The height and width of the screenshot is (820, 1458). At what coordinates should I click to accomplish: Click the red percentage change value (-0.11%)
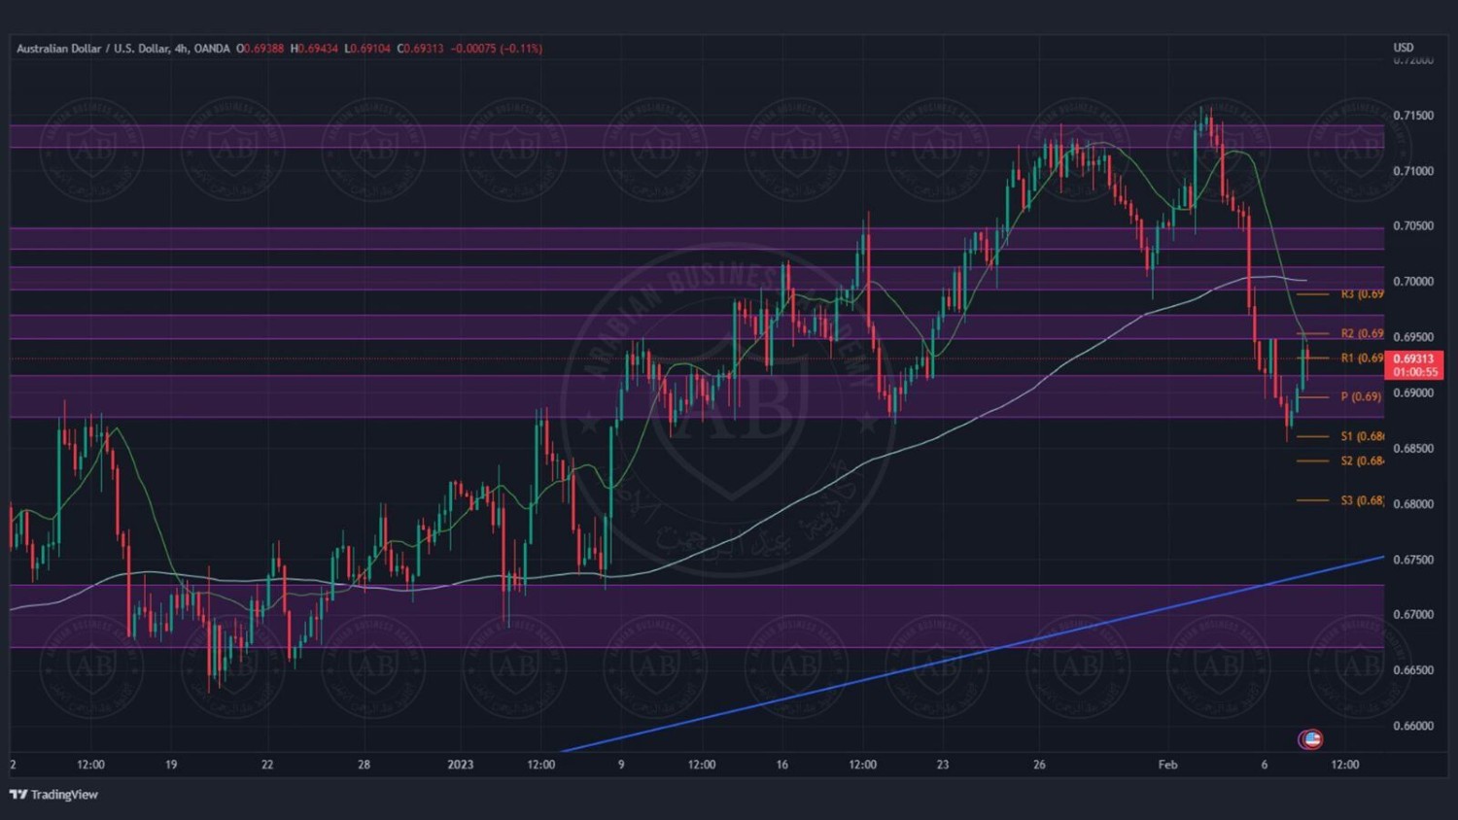(x=521, y=49)
